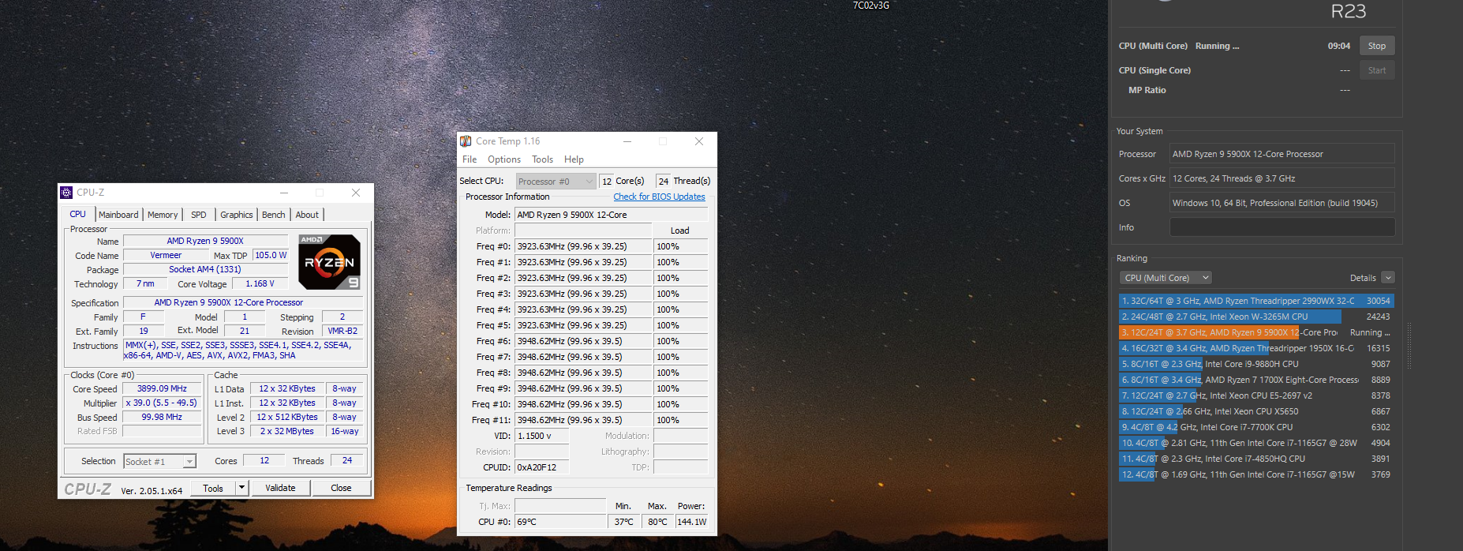Viewport: 1463px width, 551px height.
Task: Select the Graphics tab in CPU-Z
Action: 237,215
